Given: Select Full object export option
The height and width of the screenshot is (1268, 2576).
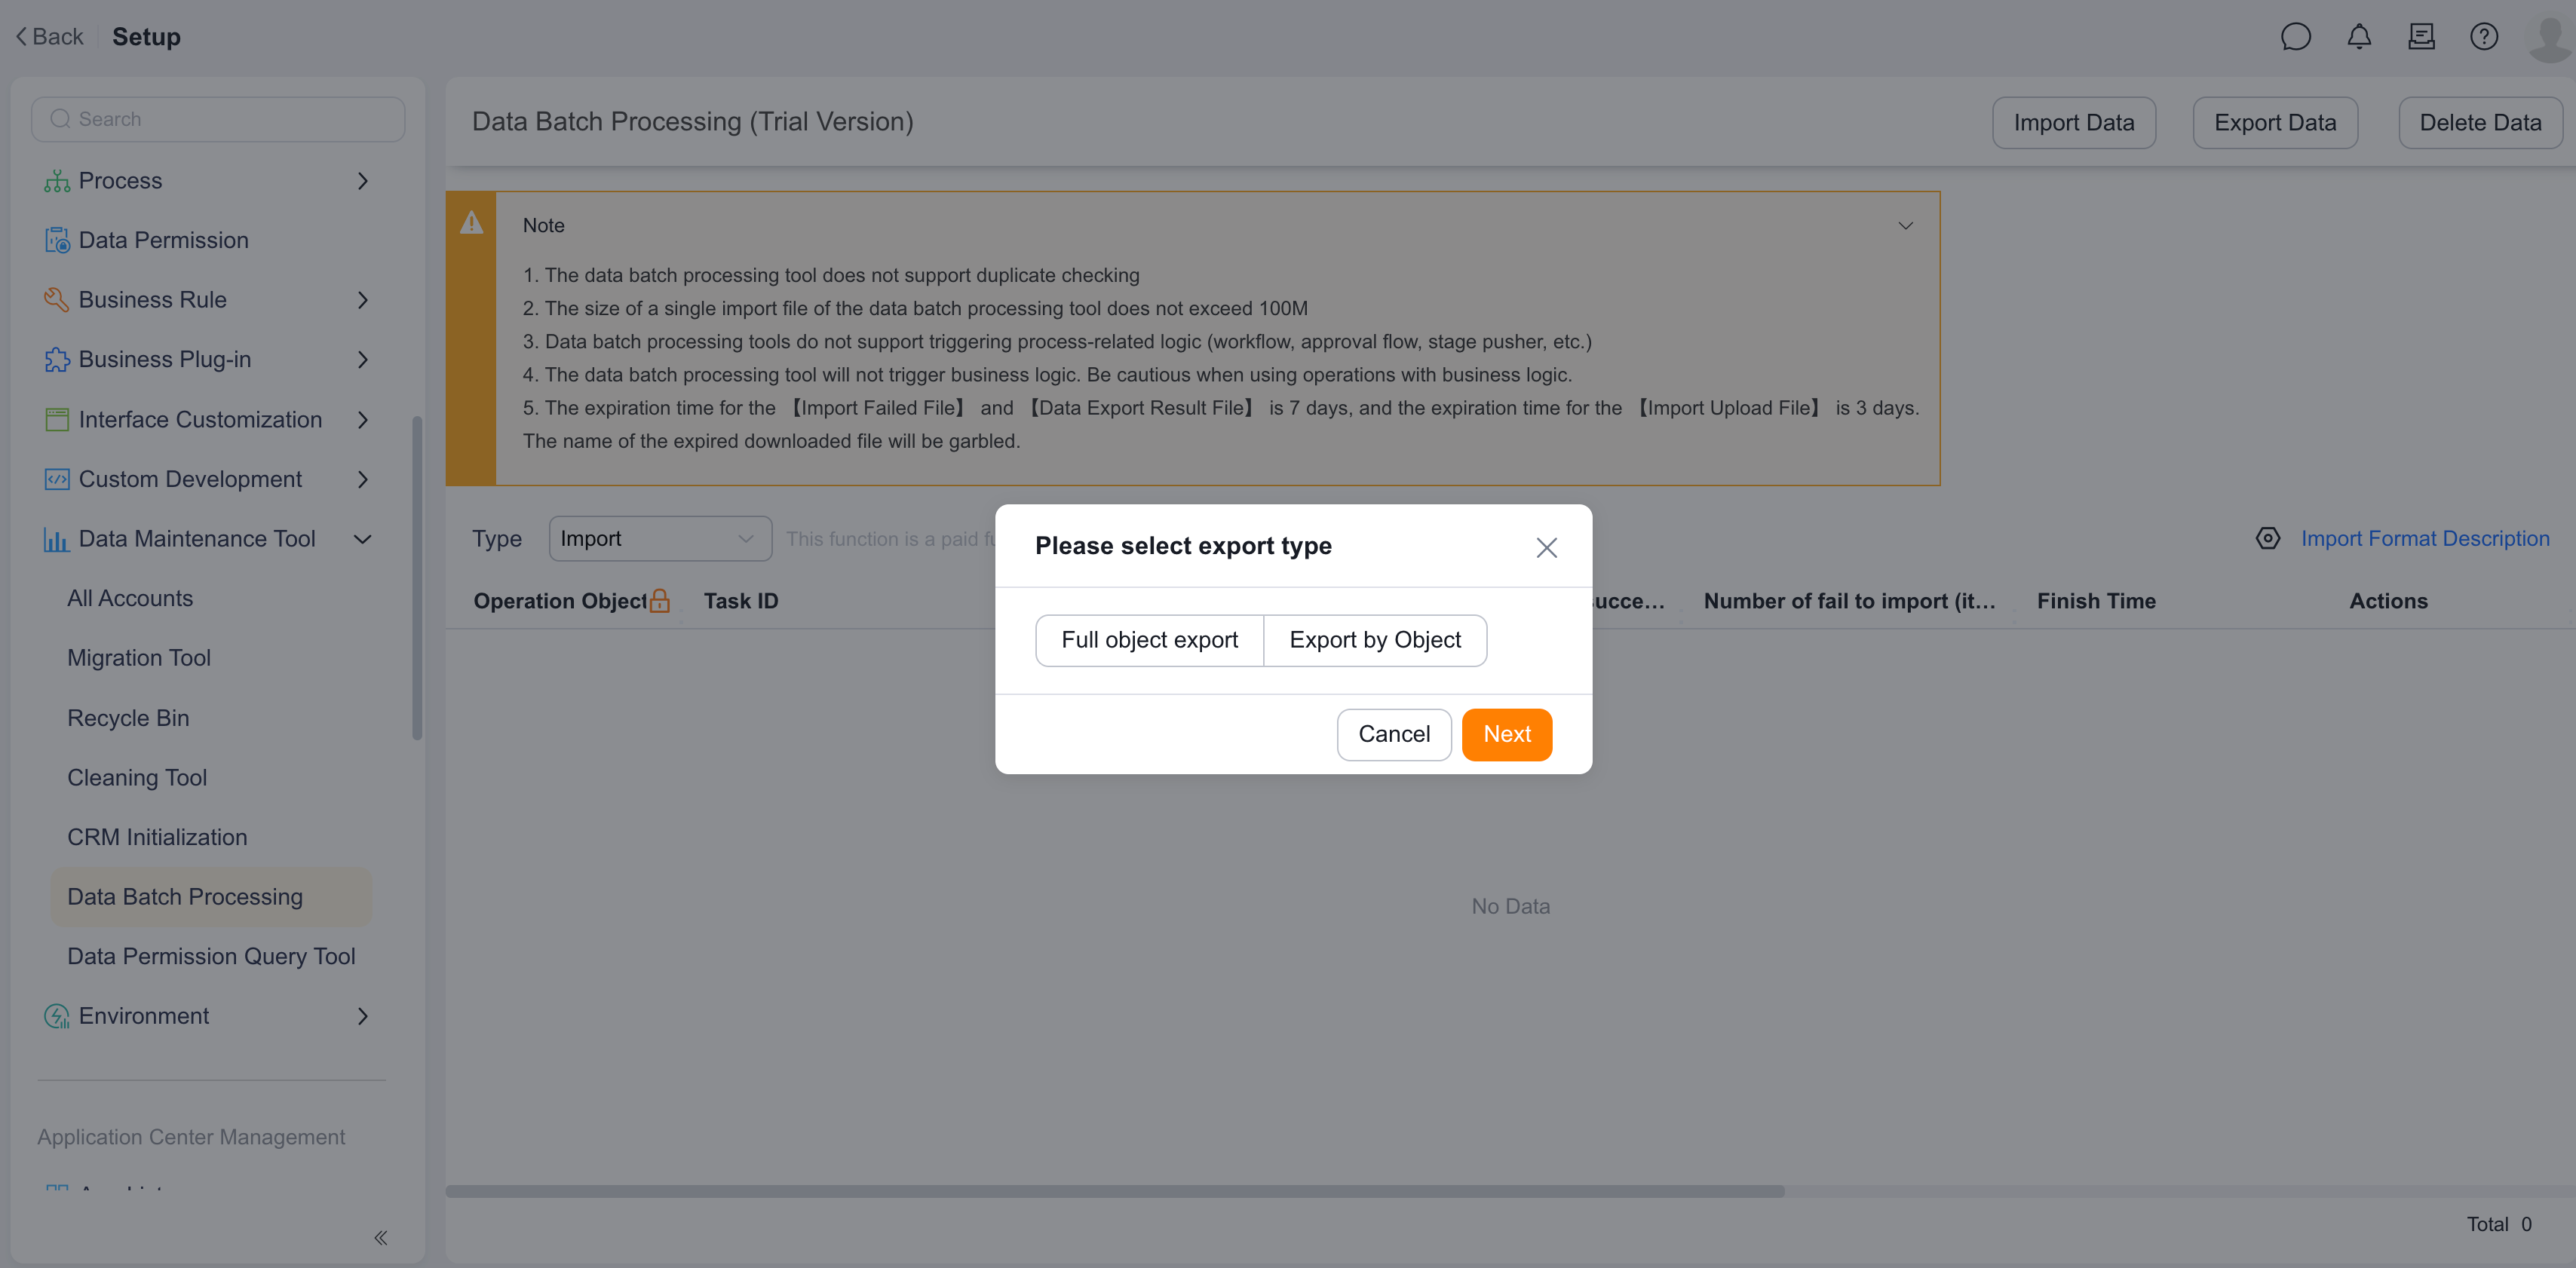Looking at the screenshot, I should 1150,640.
